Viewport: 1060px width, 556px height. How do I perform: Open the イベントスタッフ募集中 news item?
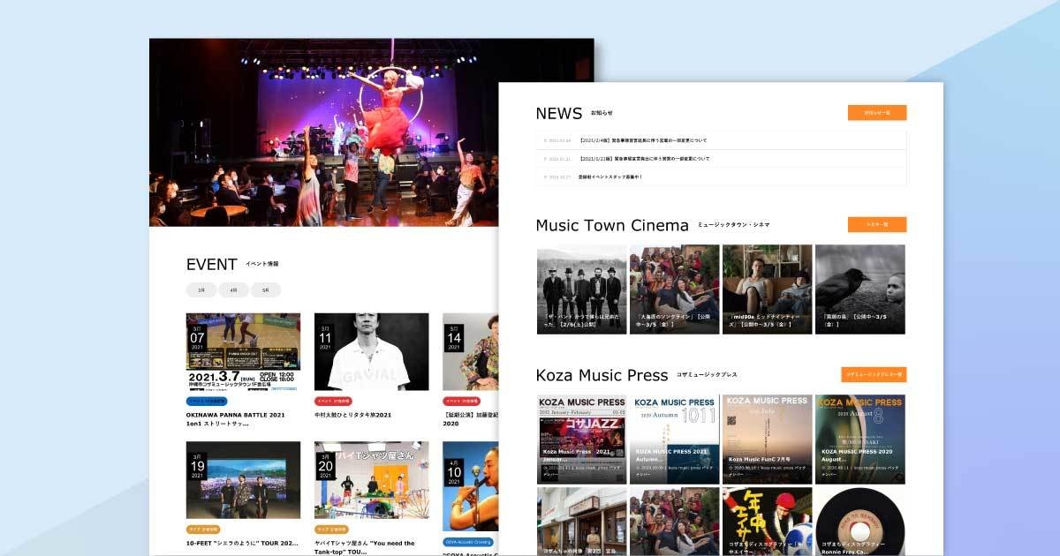[x=721, y=177]
